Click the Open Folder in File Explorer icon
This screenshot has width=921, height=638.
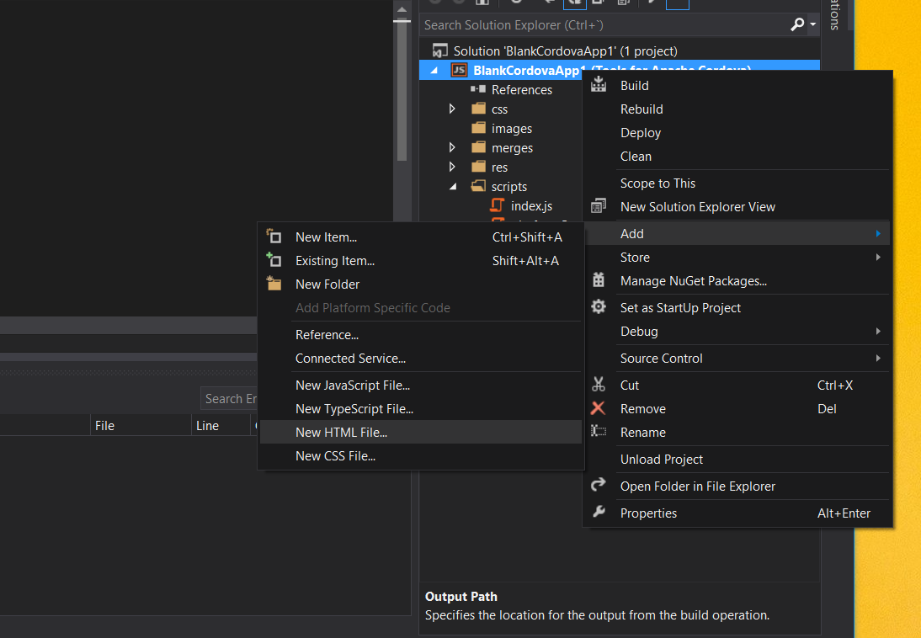point(599,486)
